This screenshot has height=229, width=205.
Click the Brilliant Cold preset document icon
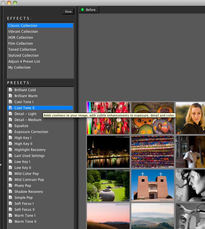point(10,90)
